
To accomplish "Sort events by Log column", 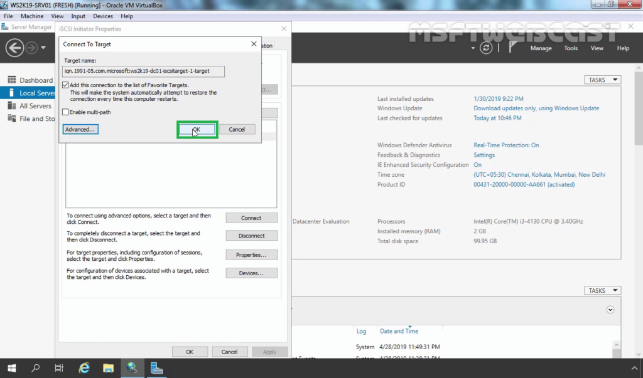I will 361,332.
